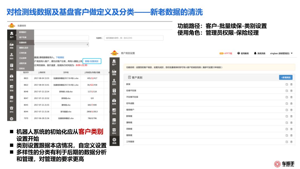Delete the 潜转续 category
The height and width of the screenshot is (169, 300).
point(291,123)
